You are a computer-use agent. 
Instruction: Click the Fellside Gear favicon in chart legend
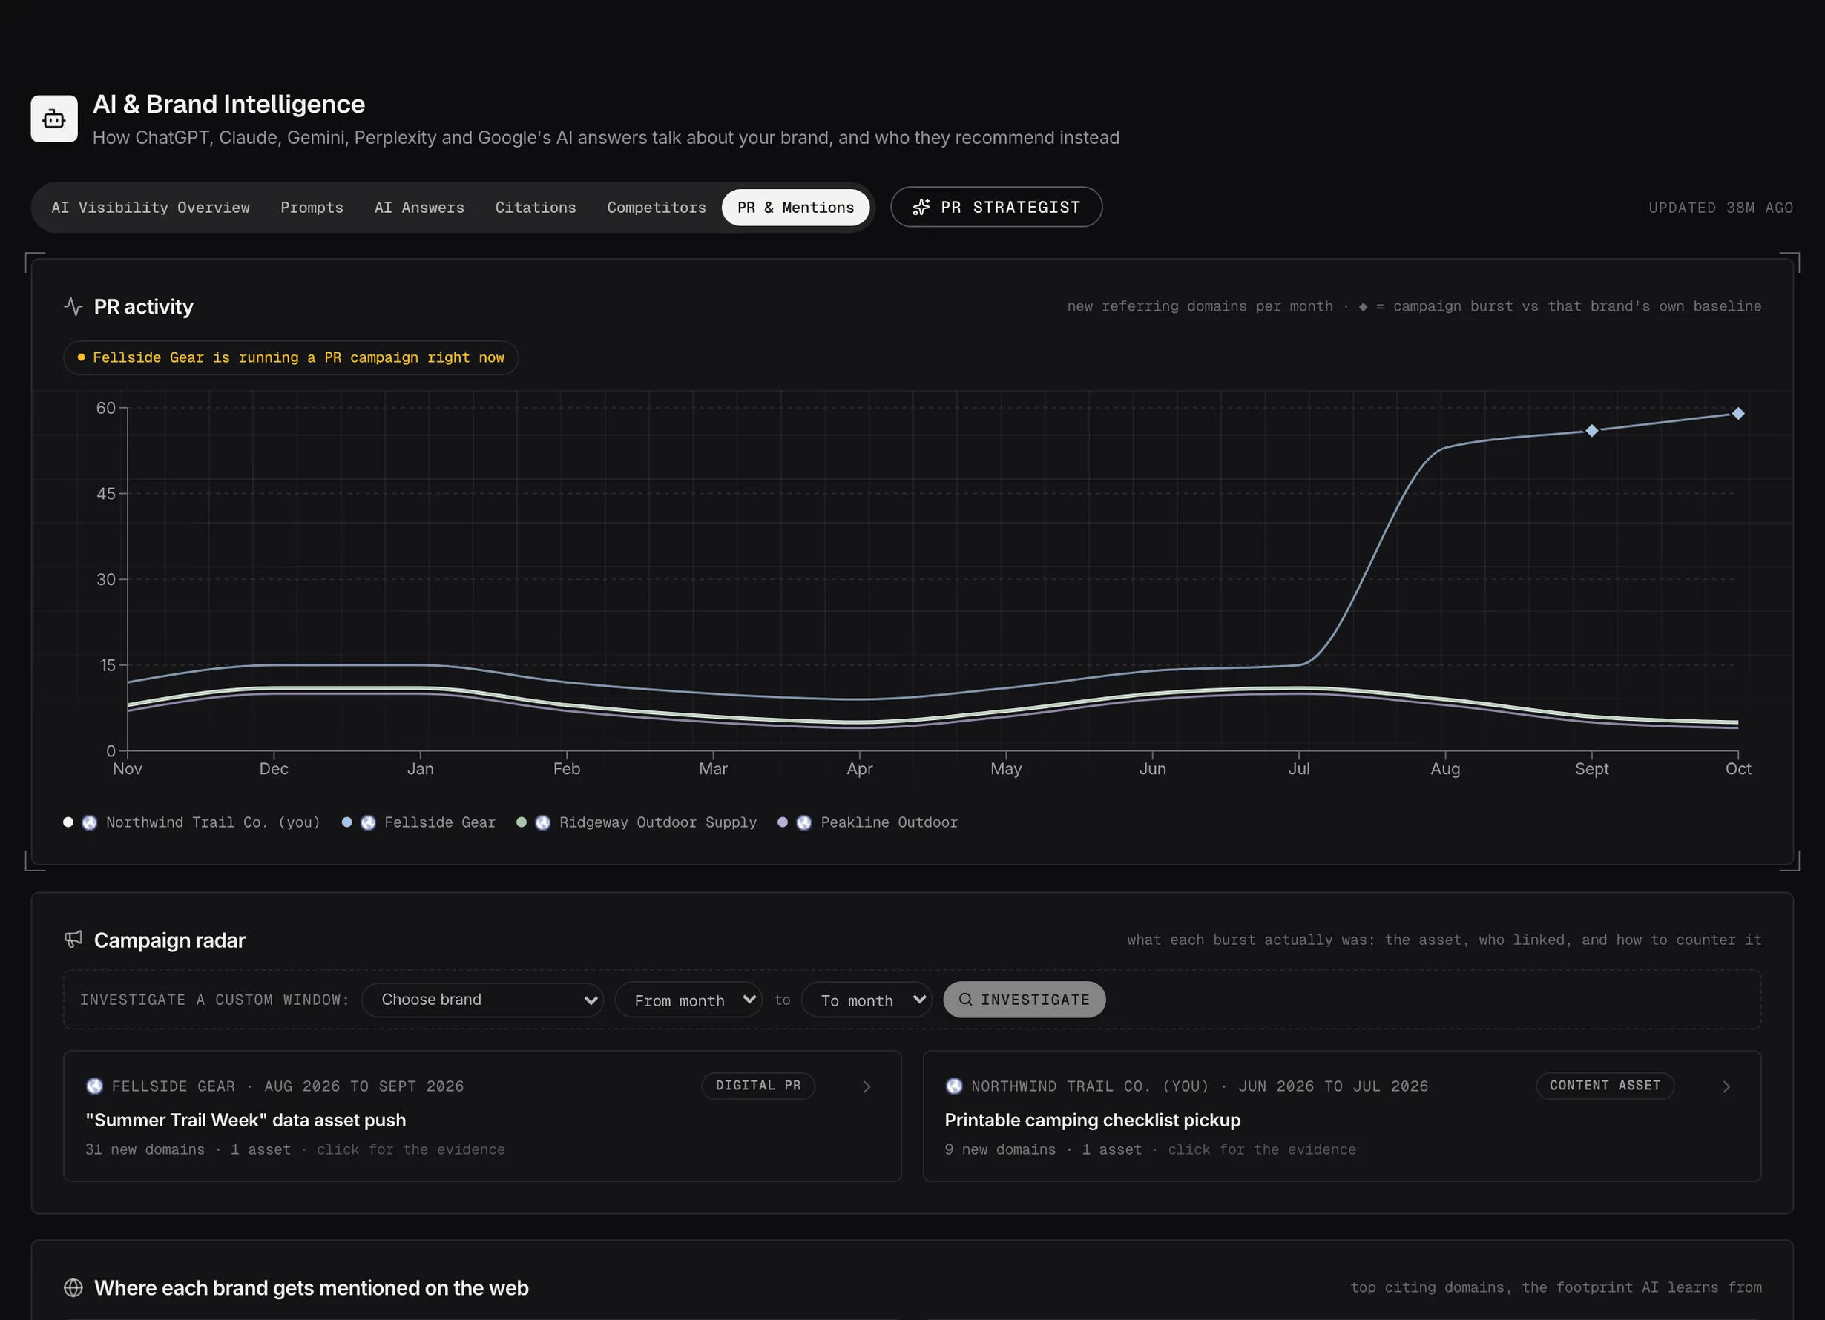coord(368,822)
